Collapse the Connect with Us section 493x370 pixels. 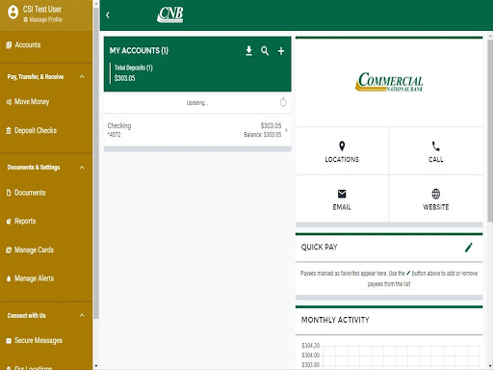(x=82, y=315)
